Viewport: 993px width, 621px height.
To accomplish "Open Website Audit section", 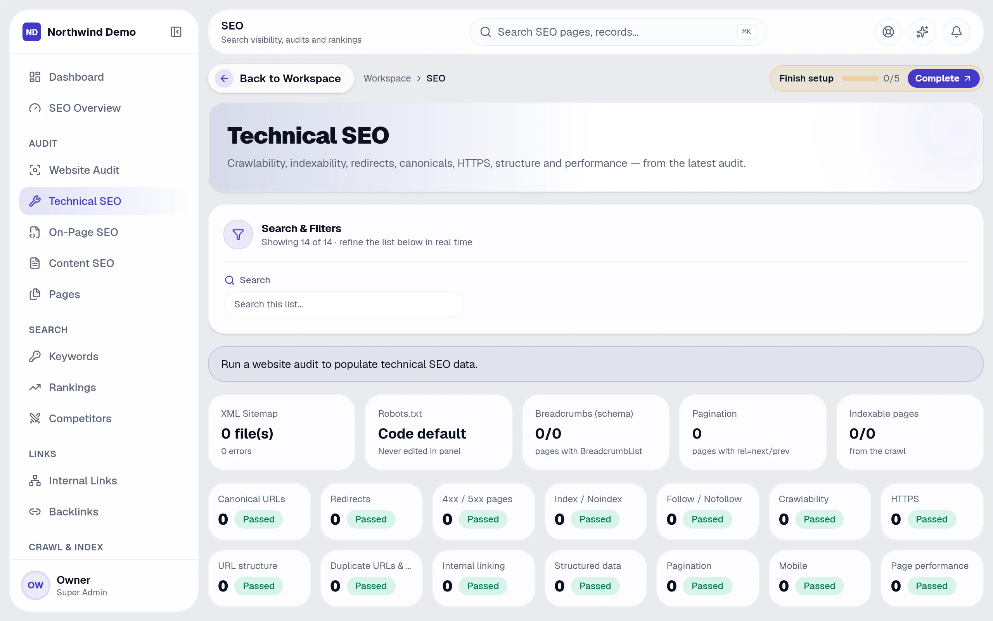I will tap(104, 170).
